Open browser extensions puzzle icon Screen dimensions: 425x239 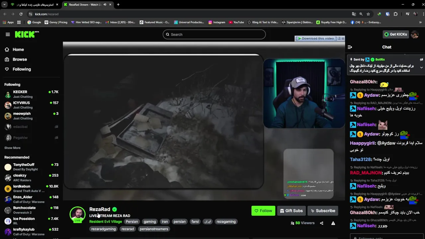click(x=395, y=14)
